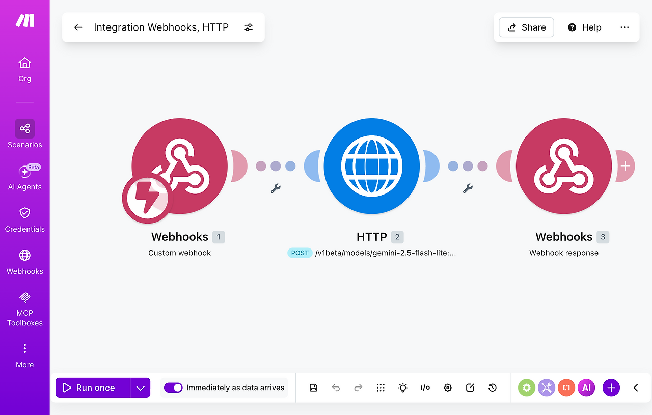The height and width of the screenshot is (415, 652).
Task: Open the green gear Tools favorite
Action: [527, 388]
